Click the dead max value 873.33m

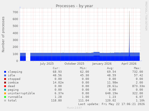coord(139,86)
